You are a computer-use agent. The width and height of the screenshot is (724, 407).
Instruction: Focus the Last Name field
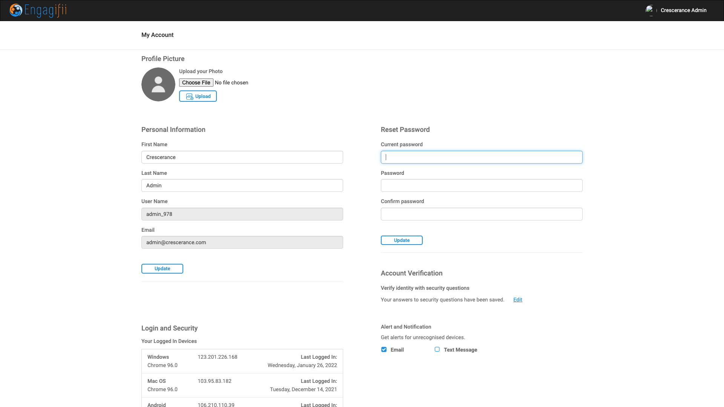pyautogui.click(x=242, y=185)
